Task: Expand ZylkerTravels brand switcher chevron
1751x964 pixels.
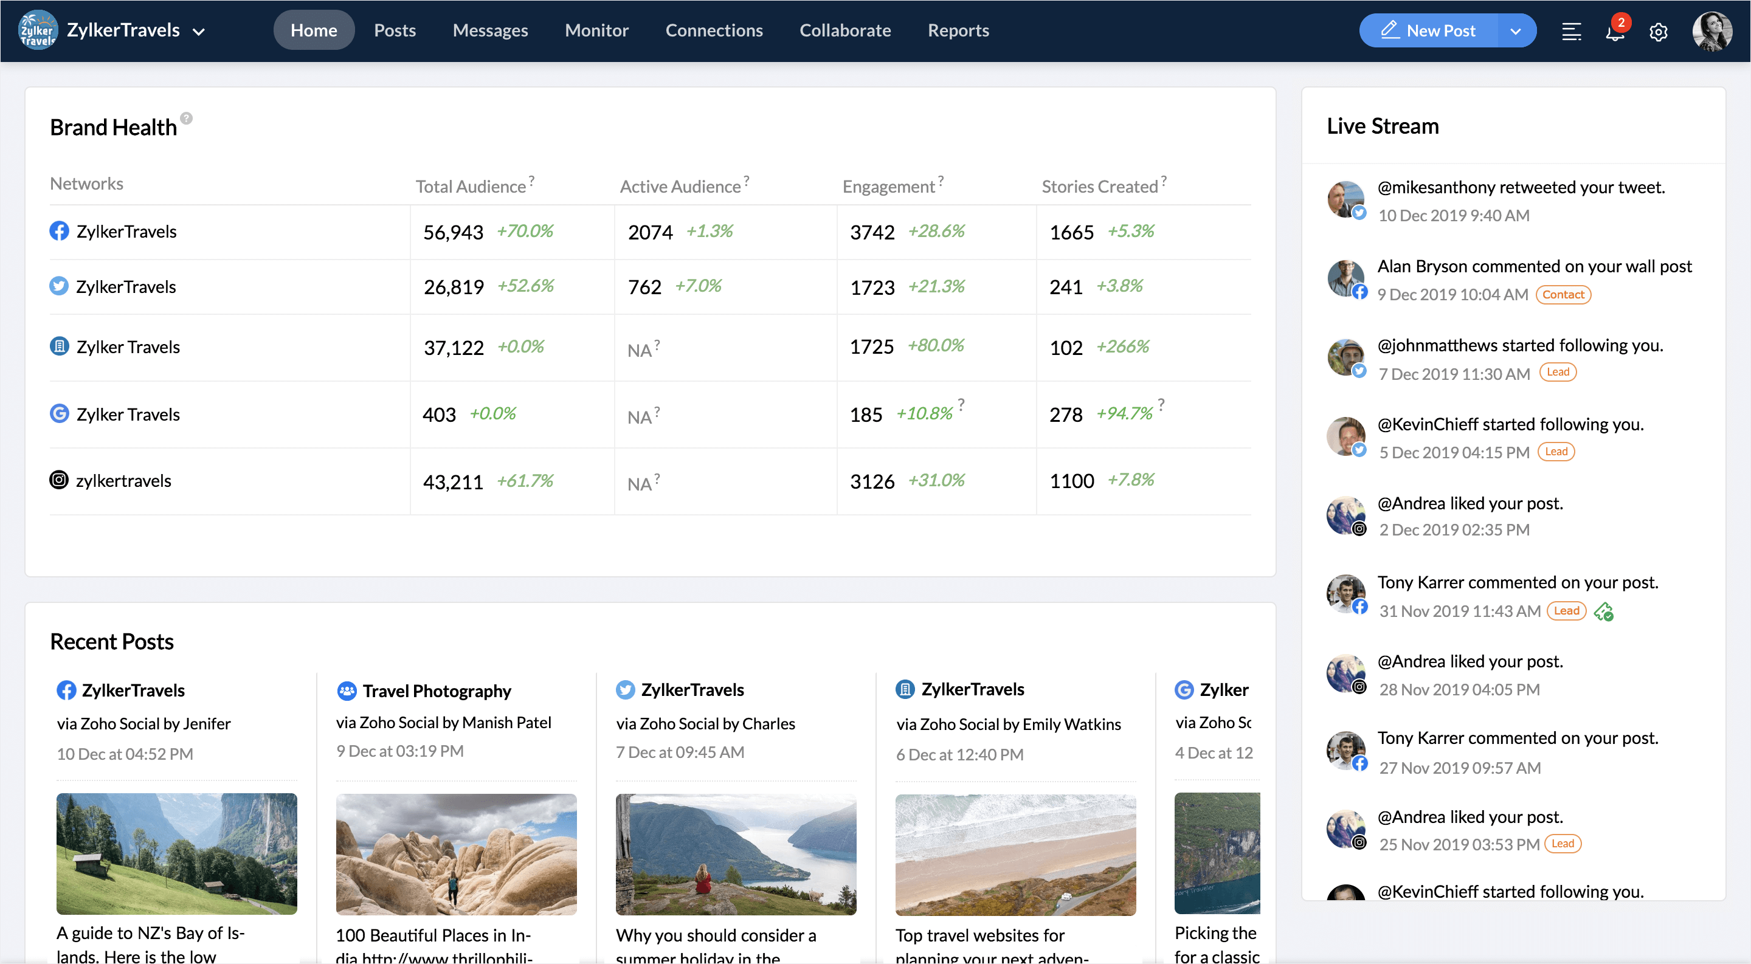Action: click(198, 31)
